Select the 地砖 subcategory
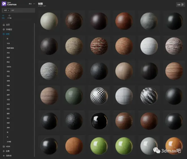Image resolution: width=187 pixels, height=159 pixels. (x=8, y=123)
